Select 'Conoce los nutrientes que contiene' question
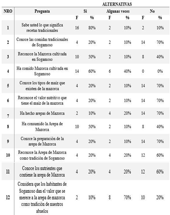170x215 pixels. (42, 171)
